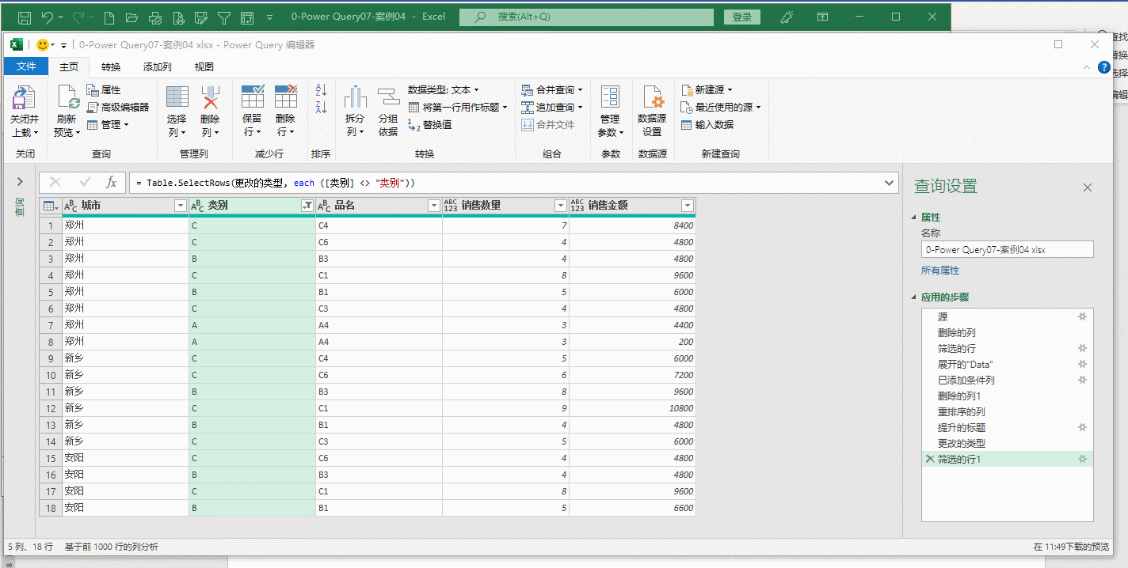Open the Recent Sources (最近使用的源) dropdown
1128x568 pixels.
click(721, 107)
